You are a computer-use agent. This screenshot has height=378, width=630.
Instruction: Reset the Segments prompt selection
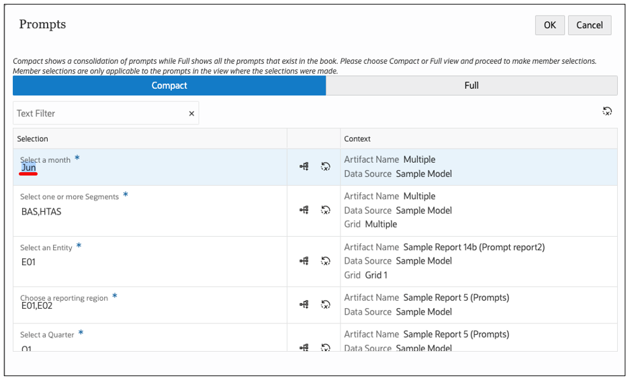(326, 210)
